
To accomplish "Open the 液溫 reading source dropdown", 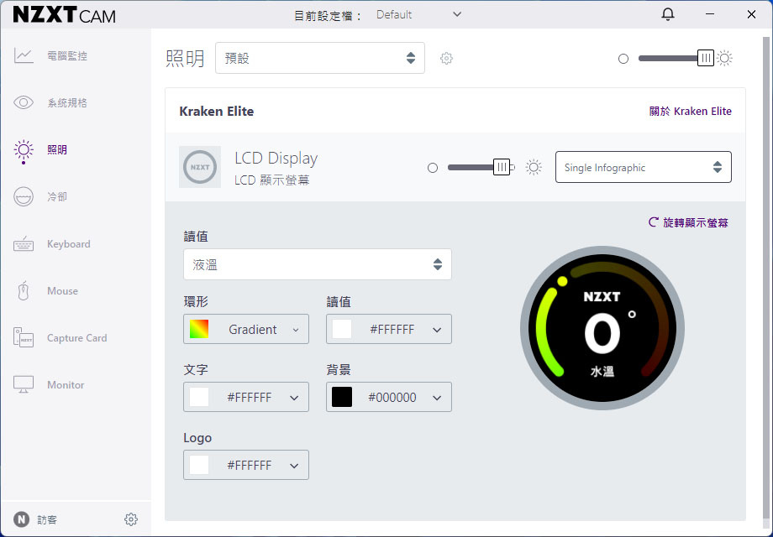I will click(318, 264).
